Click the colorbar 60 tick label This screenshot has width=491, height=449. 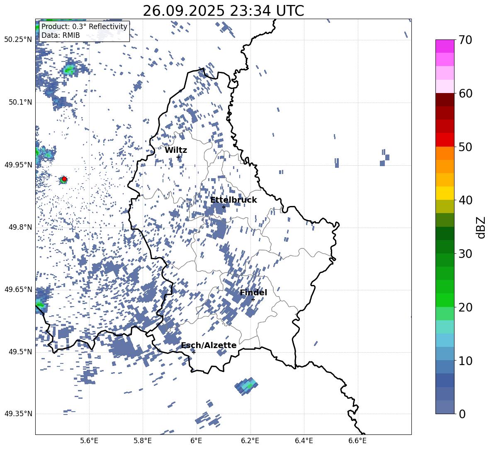pyautogui.click(x=466, y=93)
